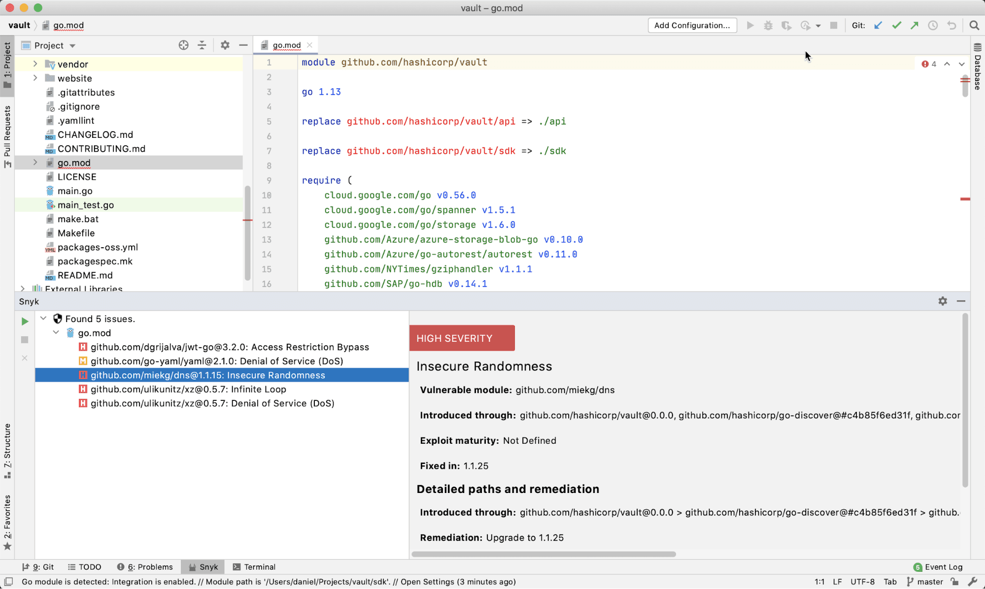Open the TODO tool window tab
Screen dimensions: 985x589
coord(84,567)
